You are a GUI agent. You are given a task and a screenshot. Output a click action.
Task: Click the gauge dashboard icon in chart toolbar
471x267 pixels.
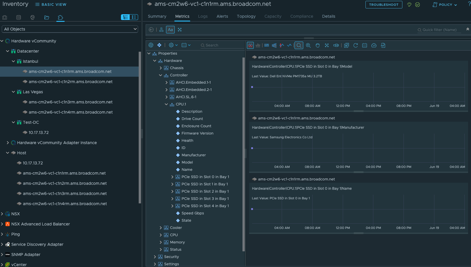(374, 45)
